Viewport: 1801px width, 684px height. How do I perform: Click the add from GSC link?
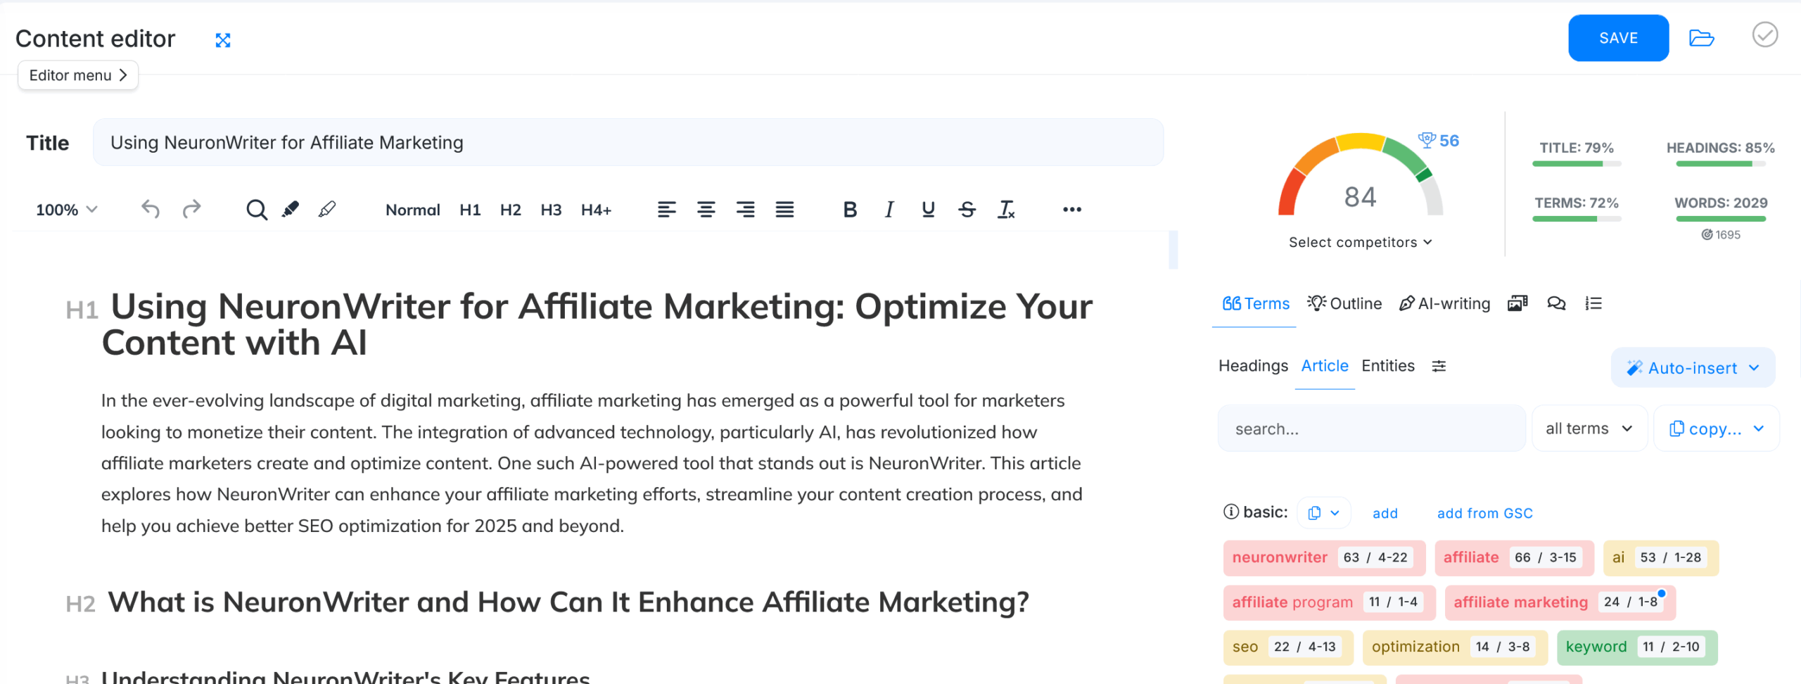[1484, 513]
